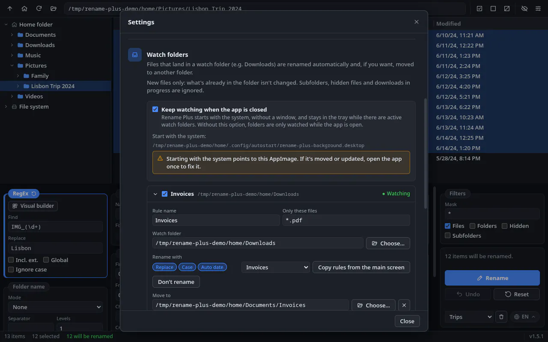Click the Rule name input field
This screenshot has height=342, width=548.
click(x=216, y=220)
